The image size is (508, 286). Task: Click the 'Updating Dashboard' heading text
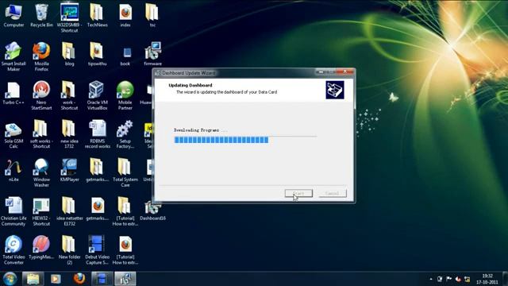[x=190, y=85]
